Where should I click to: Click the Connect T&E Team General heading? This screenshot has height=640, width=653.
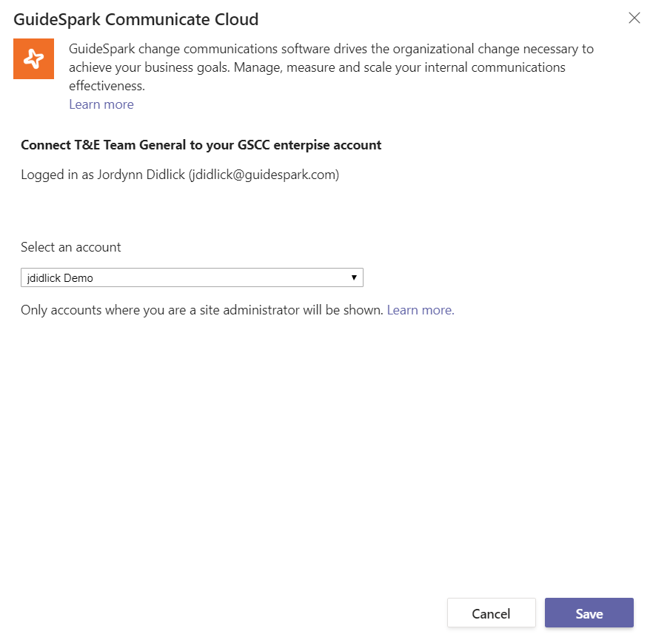click(x=201, y=145)
